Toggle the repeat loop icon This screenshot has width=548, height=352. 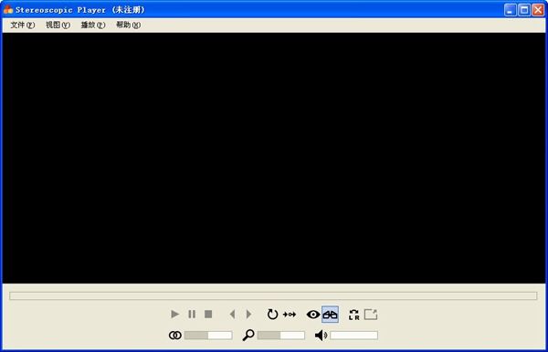[x=272, y=315]
